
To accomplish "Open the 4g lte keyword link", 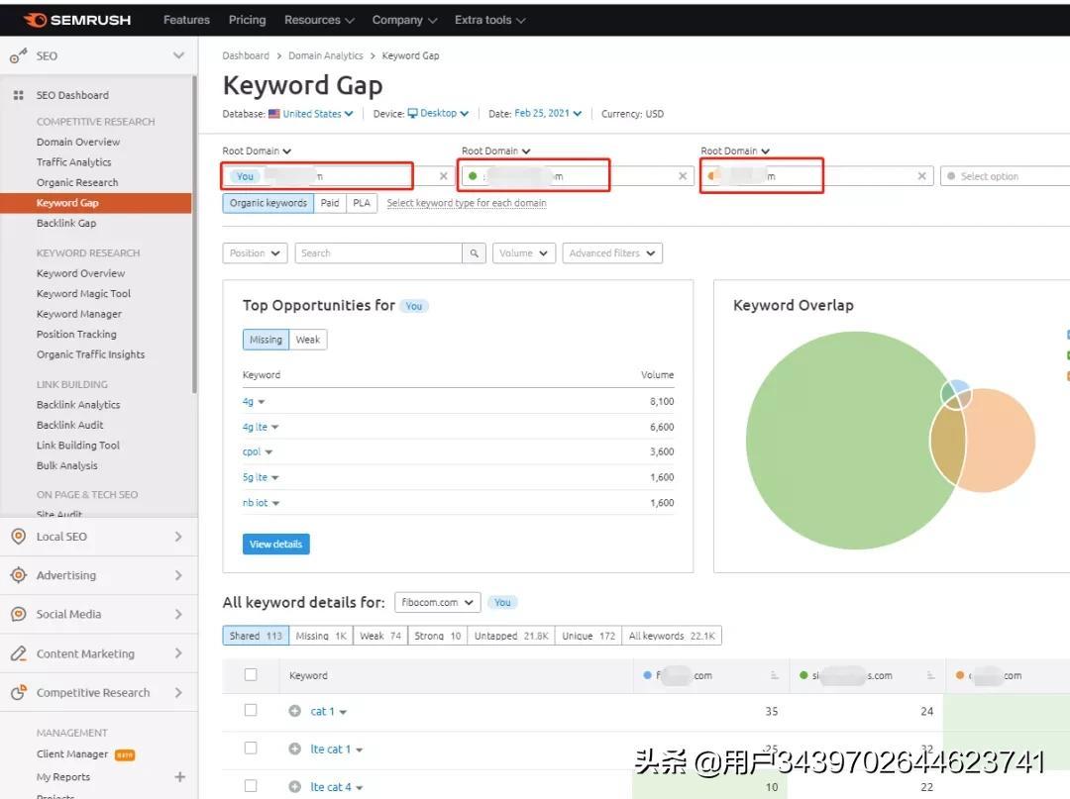I will point(256,427).
